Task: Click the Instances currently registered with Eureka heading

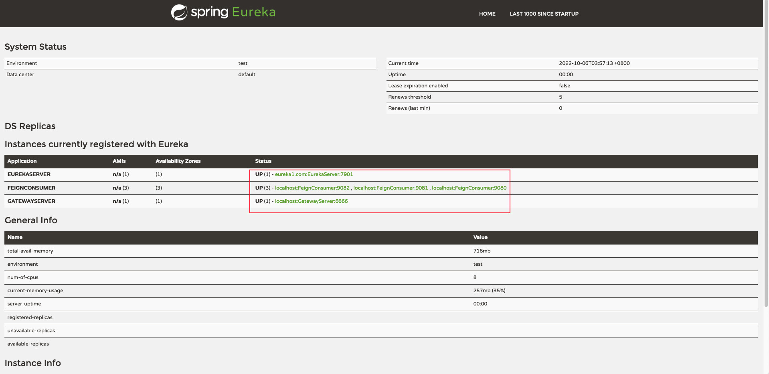Action: [96, 144]
